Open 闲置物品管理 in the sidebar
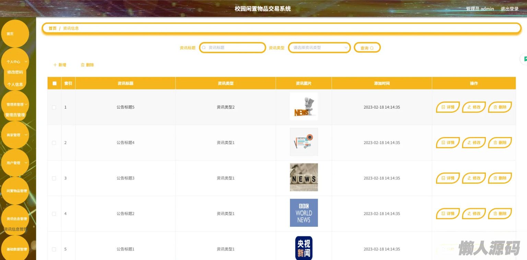Viewport: 527px width, 260px height. 15,191
